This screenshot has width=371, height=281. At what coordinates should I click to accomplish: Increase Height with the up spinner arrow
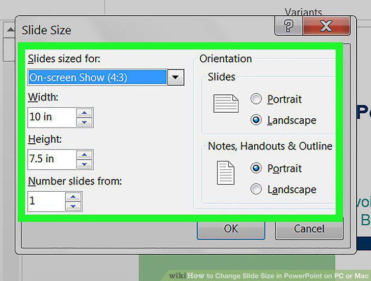tap(84, 155)
